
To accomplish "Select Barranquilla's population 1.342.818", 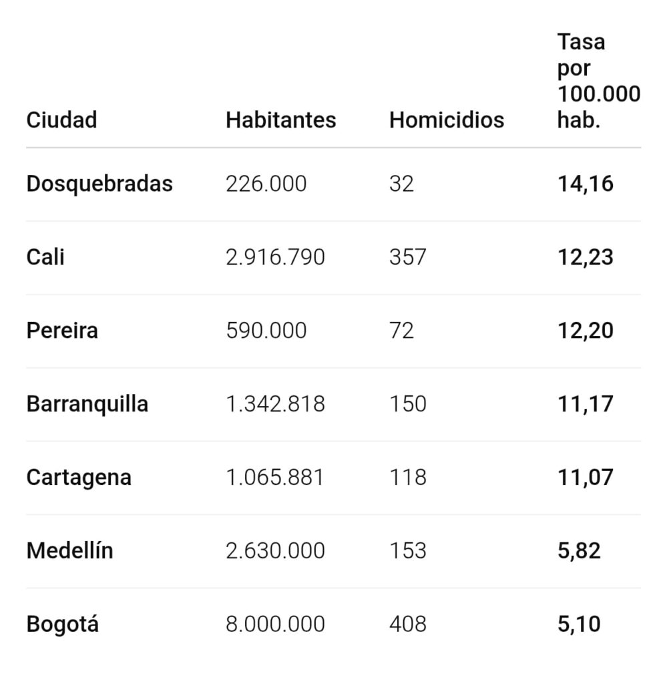I will click(x=275, y=404).
